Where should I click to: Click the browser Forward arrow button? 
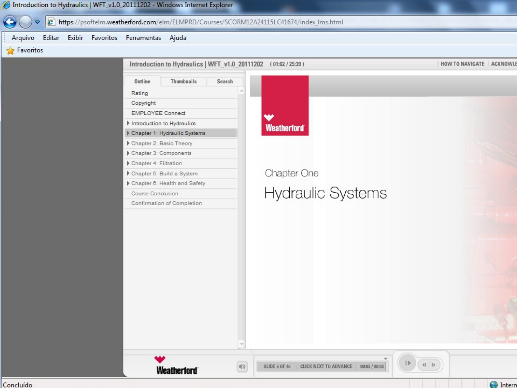[25, 22]
